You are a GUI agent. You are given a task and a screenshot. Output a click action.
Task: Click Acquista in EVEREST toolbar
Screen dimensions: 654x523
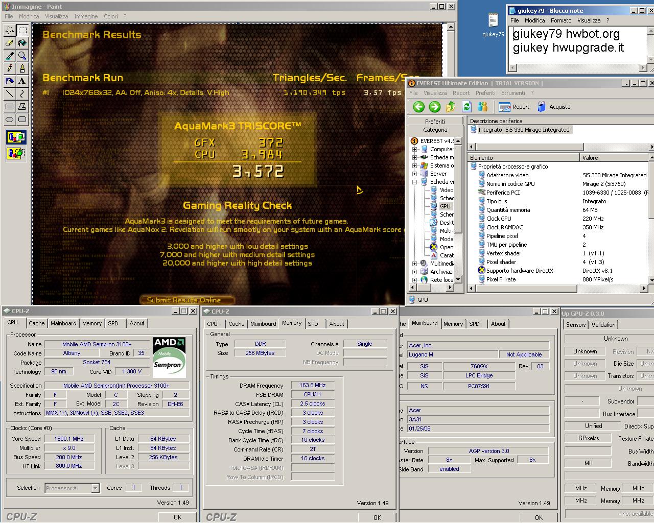[x=553, y=107]
